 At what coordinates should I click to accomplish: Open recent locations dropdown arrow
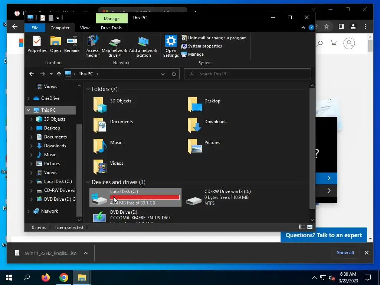point(51,74)
